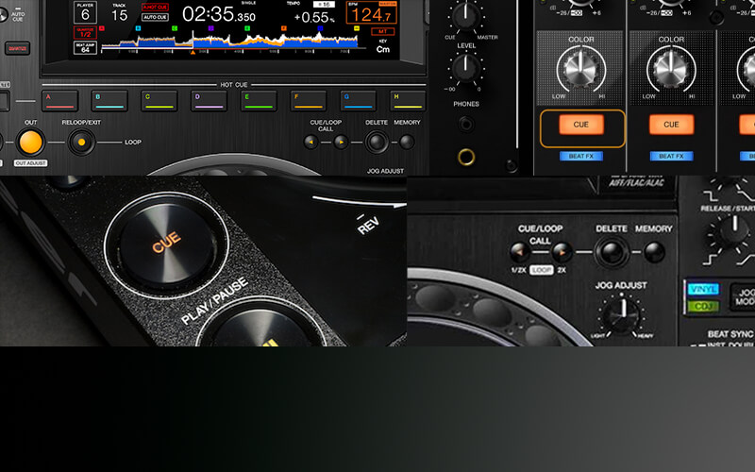The image size is (755, 472).
Task: Trigger Hot Cue E pad
Action: click(x=259, y=101)
